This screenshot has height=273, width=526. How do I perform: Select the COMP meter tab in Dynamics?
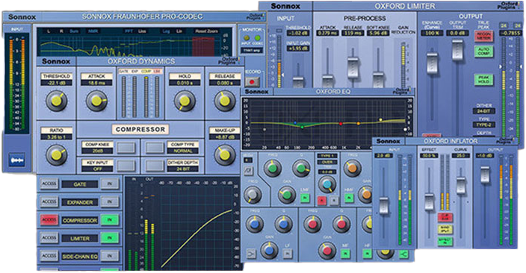click(146, 72)
